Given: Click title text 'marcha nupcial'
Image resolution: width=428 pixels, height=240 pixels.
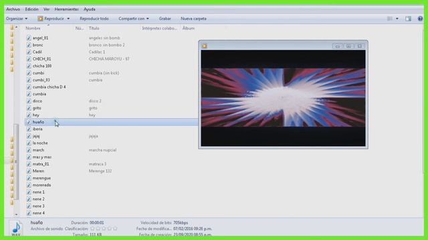Looking at the screenshot, I should 102,150.
